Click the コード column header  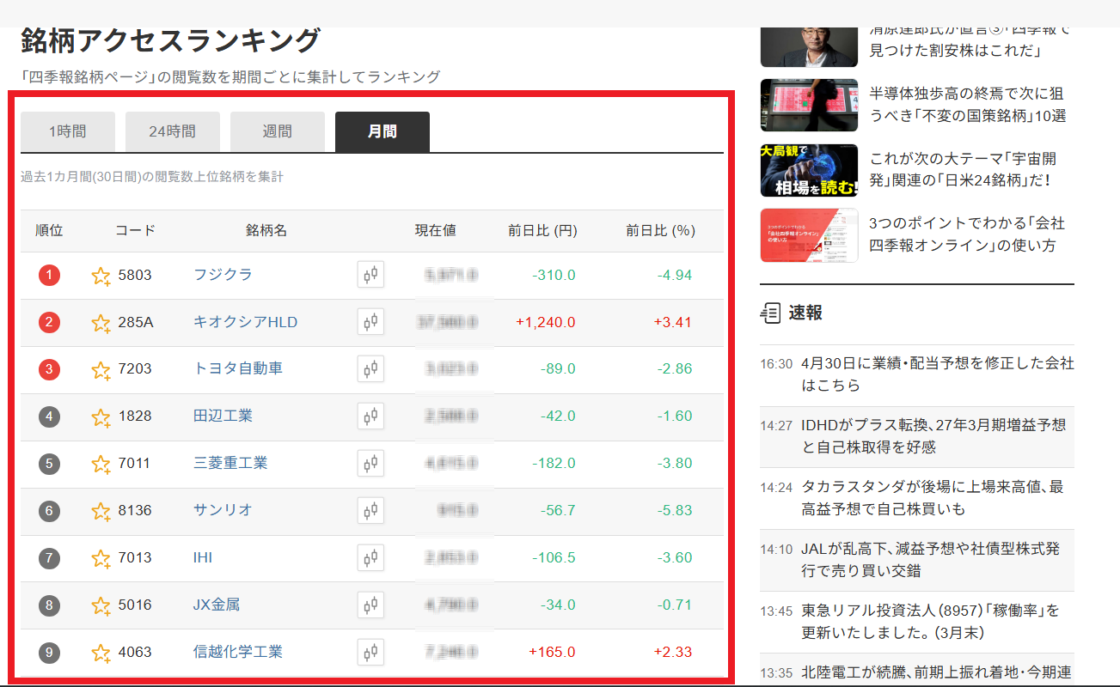coord(135,231)
